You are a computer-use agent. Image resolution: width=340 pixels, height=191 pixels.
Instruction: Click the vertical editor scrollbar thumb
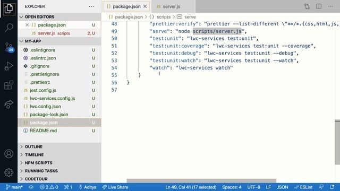(x=337, y=143)
